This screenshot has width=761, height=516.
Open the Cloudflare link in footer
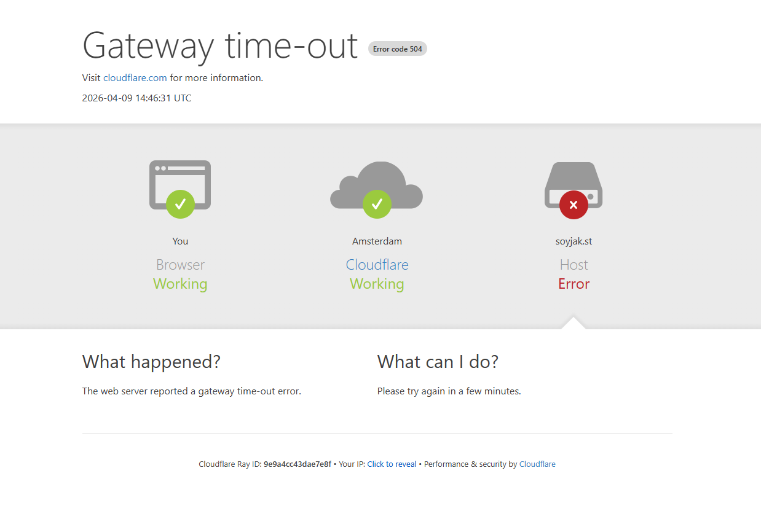point(537,464)
